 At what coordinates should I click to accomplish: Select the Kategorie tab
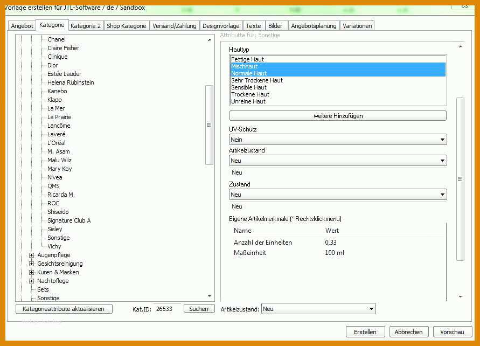tap(52, 25)
